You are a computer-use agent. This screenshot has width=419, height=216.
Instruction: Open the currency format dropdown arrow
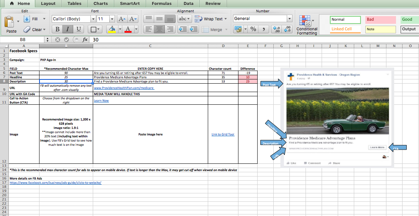245,29
